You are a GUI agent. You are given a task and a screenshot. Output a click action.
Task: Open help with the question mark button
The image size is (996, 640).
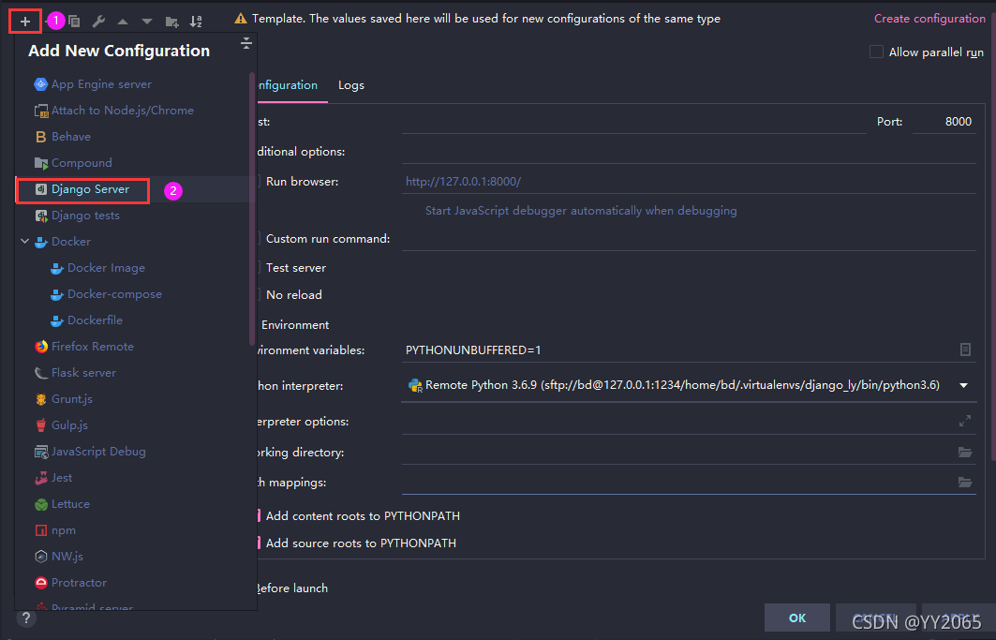[x=26, y=618]
